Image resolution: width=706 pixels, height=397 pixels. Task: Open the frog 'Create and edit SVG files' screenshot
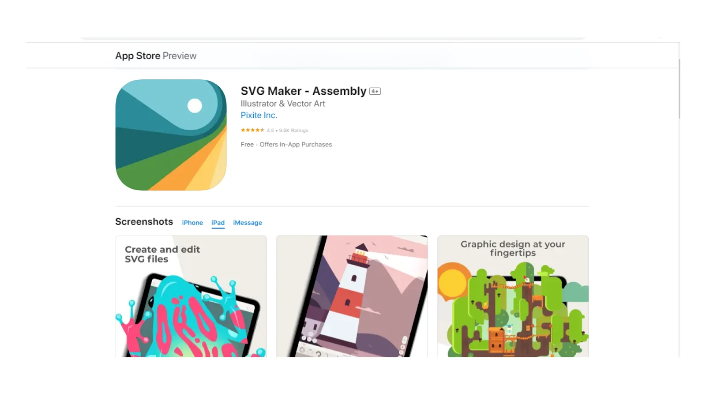click(191, 296)
